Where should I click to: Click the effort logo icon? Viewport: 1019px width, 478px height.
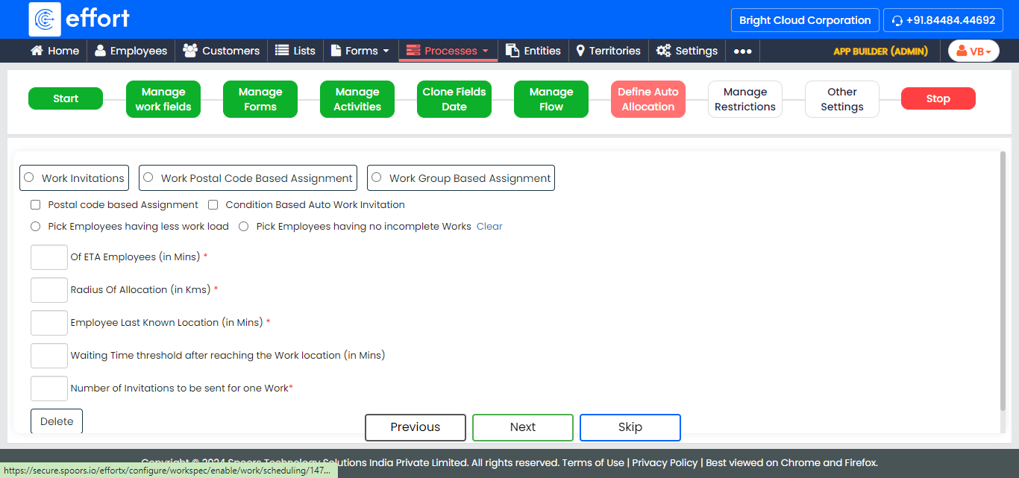(x=45, y=19)
